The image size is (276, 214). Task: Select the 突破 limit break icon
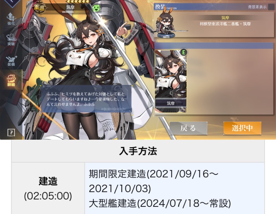click(11, 40)
